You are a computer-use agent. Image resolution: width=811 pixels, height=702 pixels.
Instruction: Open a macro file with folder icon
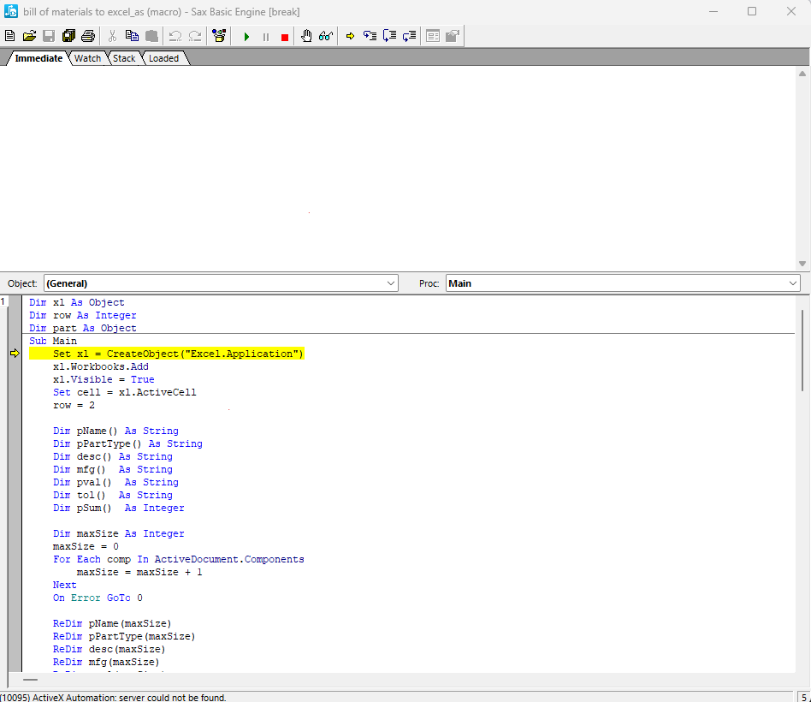29,36
